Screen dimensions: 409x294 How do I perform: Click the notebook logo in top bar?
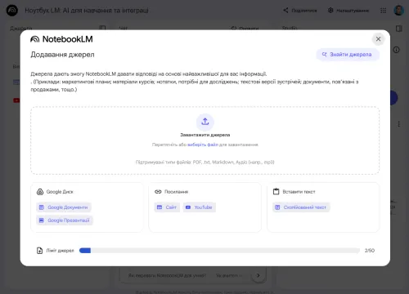pos(12,11)
